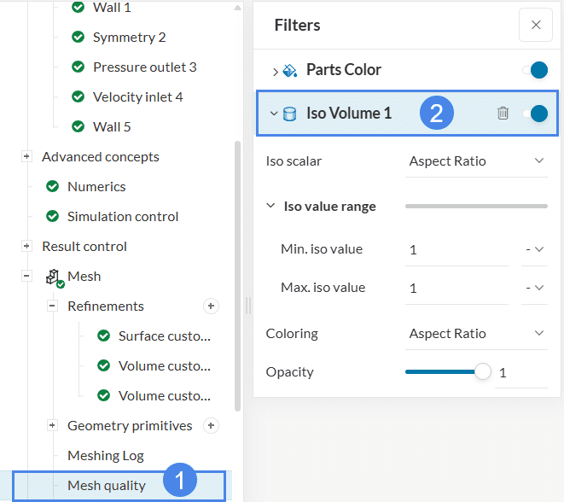Click the Mesh cube icon in tree
Screen dimensions: 564x502
[55, 277]
